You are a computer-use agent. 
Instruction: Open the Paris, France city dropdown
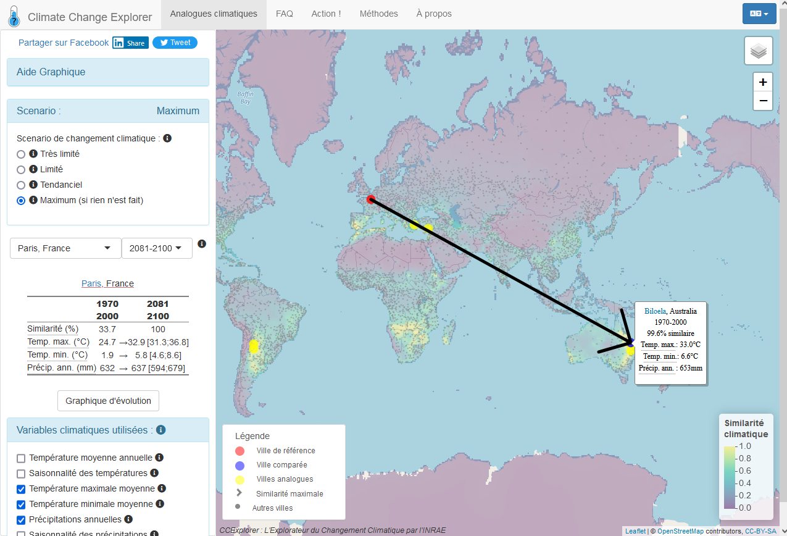65,248
